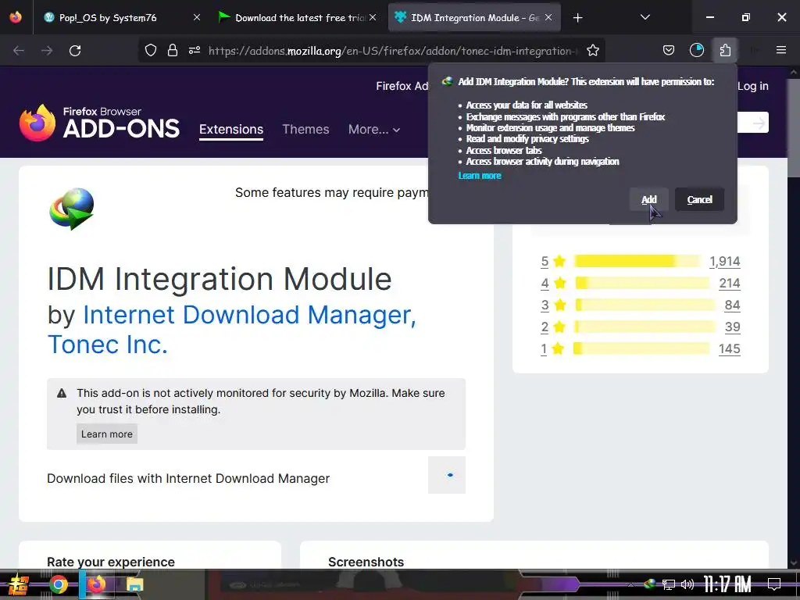Click Learn more in permission popup
Screen dimensions: 800x600
pyautogui.click(x=480, y=176)
